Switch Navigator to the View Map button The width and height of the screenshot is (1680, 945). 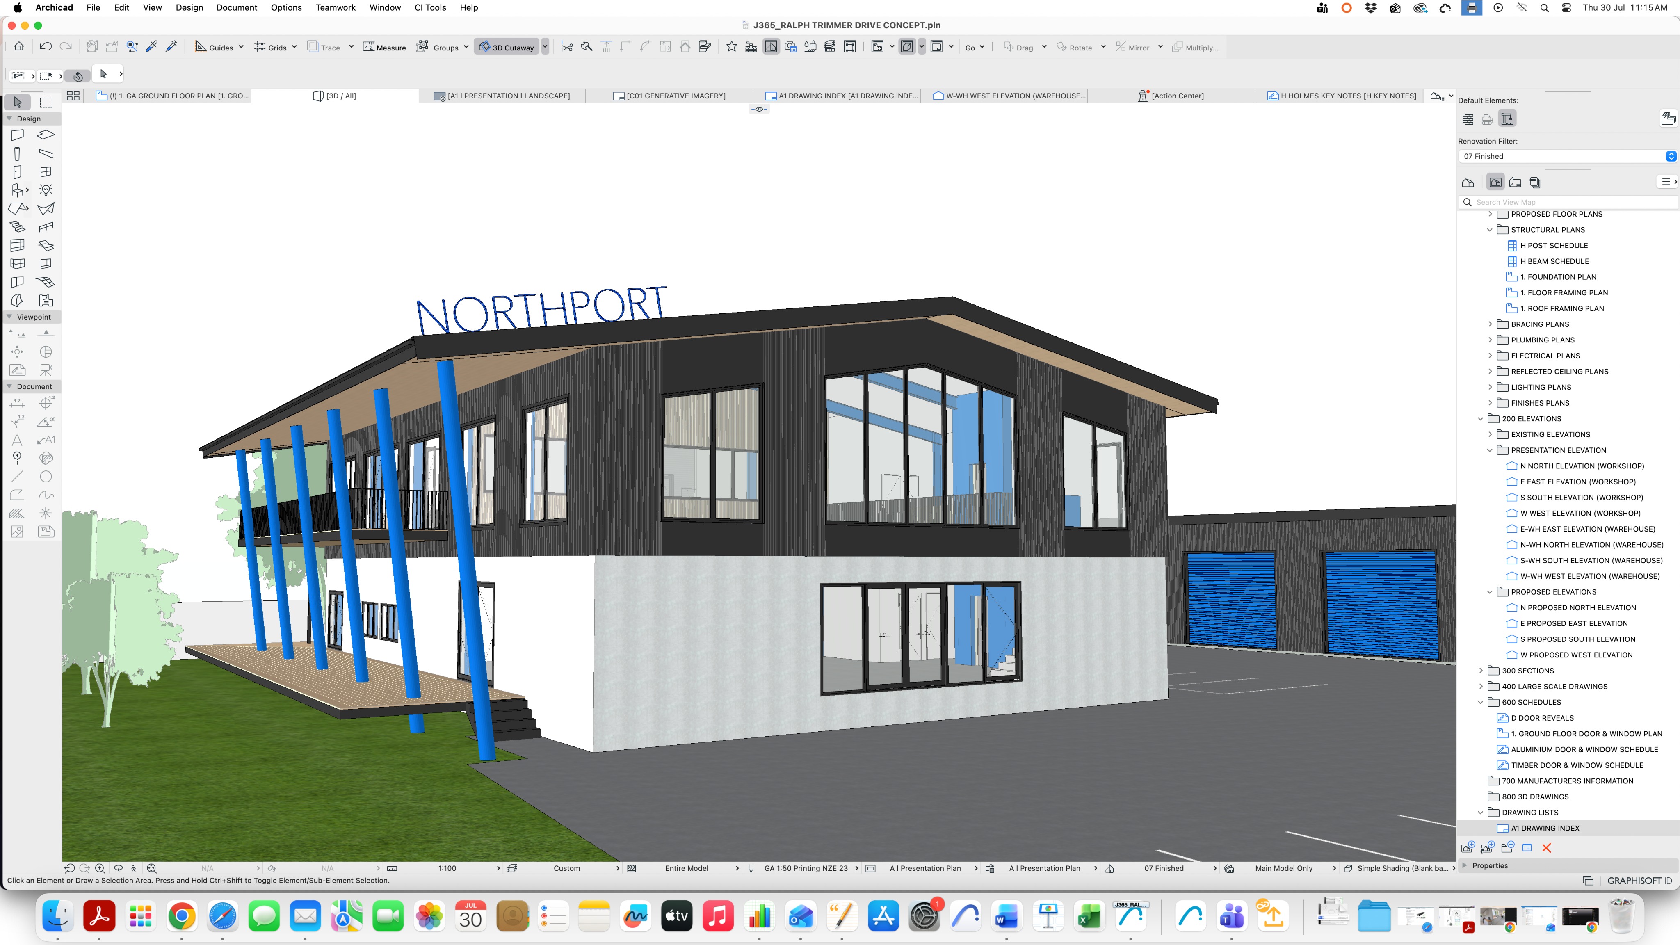pyautogui.click(x=1495, y=183)
